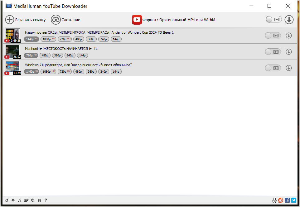Select 144p quality for Happy против ОРДЫ
This screenshot has height=207, width=300.
(x=116, y=39)
